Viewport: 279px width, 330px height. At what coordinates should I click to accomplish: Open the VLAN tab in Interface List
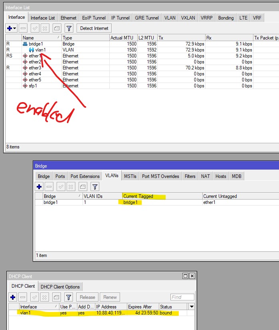pyautogui.click(x=170, y=18)
